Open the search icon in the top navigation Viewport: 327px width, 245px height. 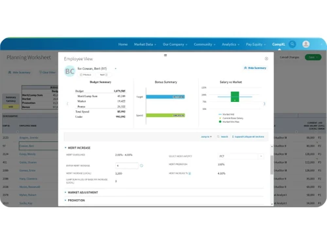tap(292, 44)
